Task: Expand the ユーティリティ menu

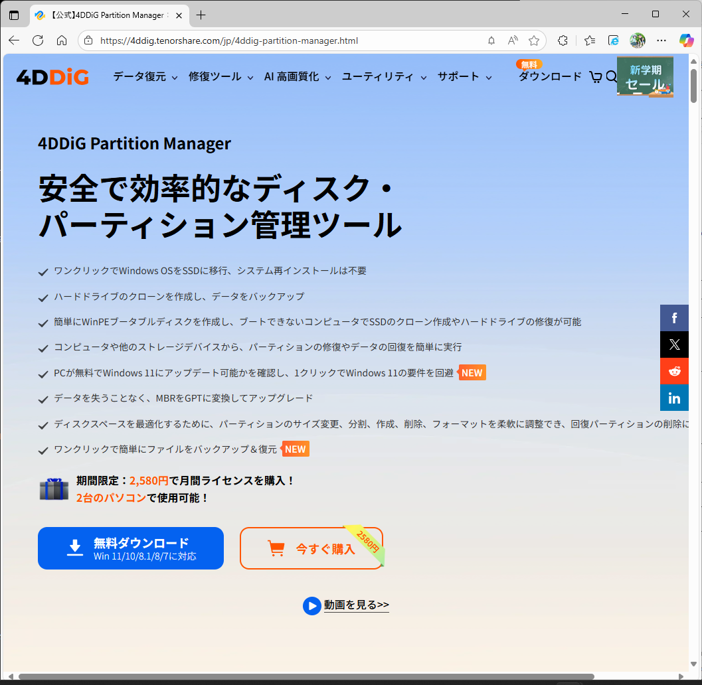Action: tap(385, 77)
